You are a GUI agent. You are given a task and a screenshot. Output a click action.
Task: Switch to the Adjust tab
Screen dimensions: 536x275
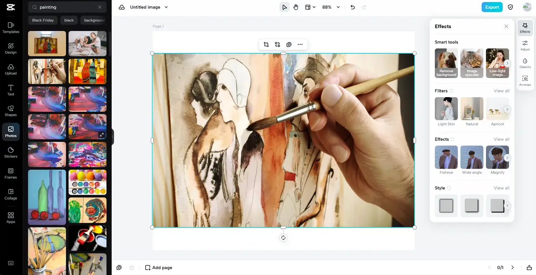pyautogui.click(x=525, y=45)
